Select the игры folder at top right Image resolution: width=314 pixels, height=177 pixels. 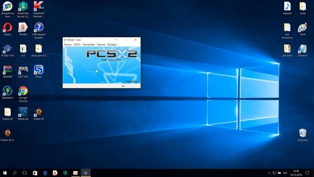pos(303,8)
